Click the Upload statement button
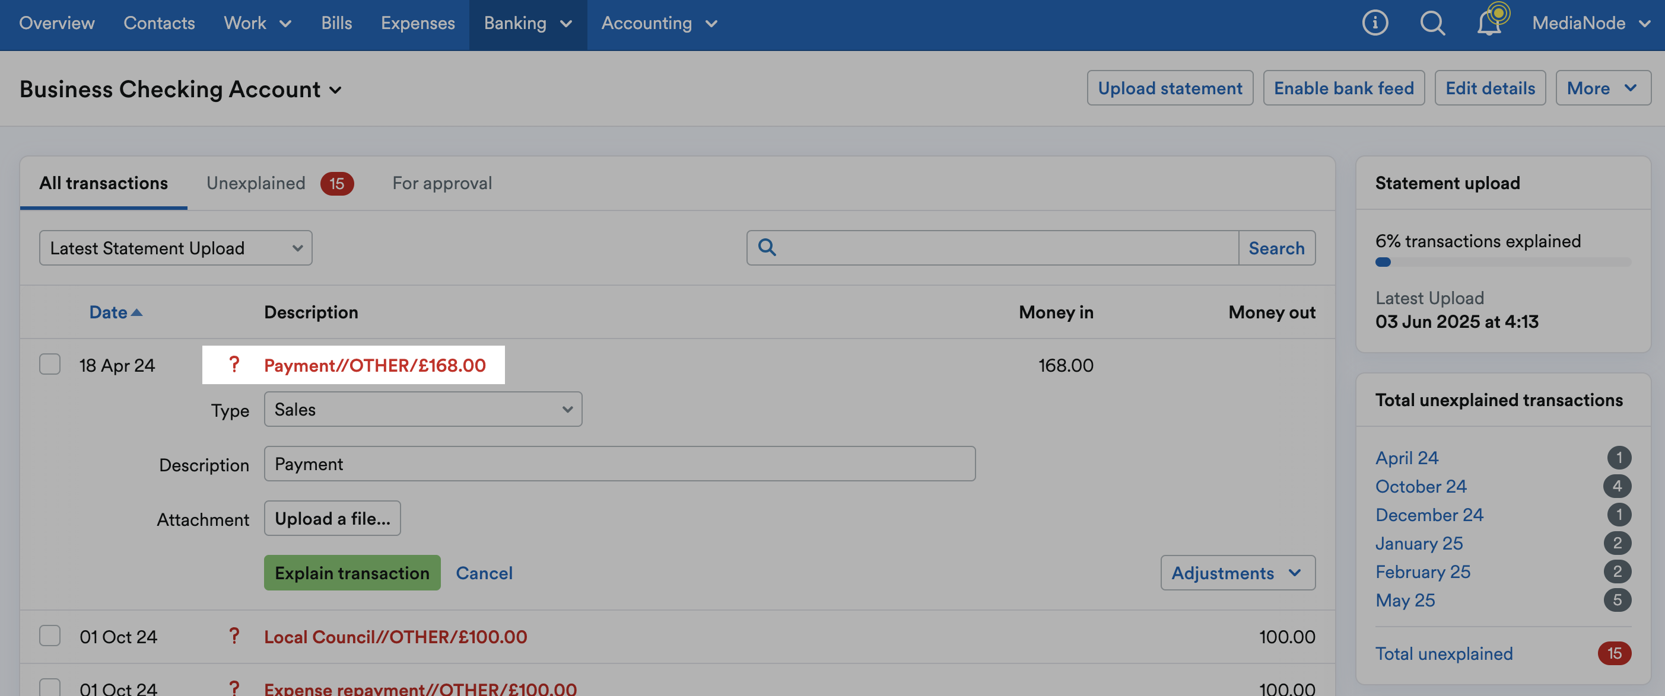 [1170, 88]
